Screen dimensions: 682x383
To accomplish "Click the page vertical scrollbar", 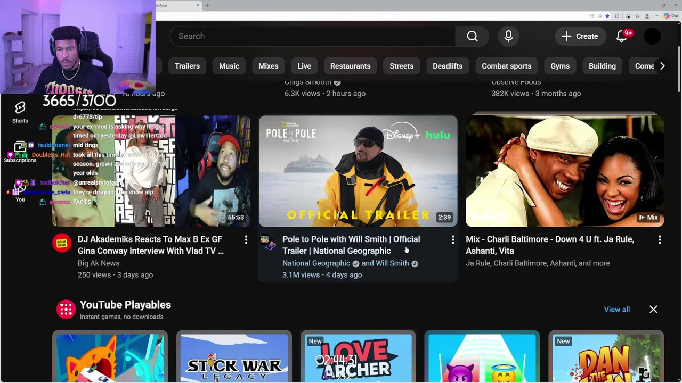I will 679,69.
